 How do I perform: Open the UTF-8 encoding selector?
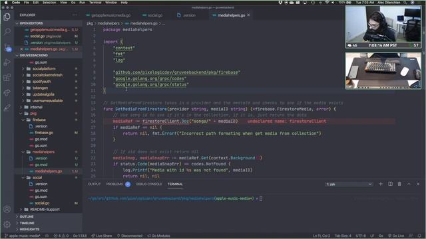[x=361, y=236]
